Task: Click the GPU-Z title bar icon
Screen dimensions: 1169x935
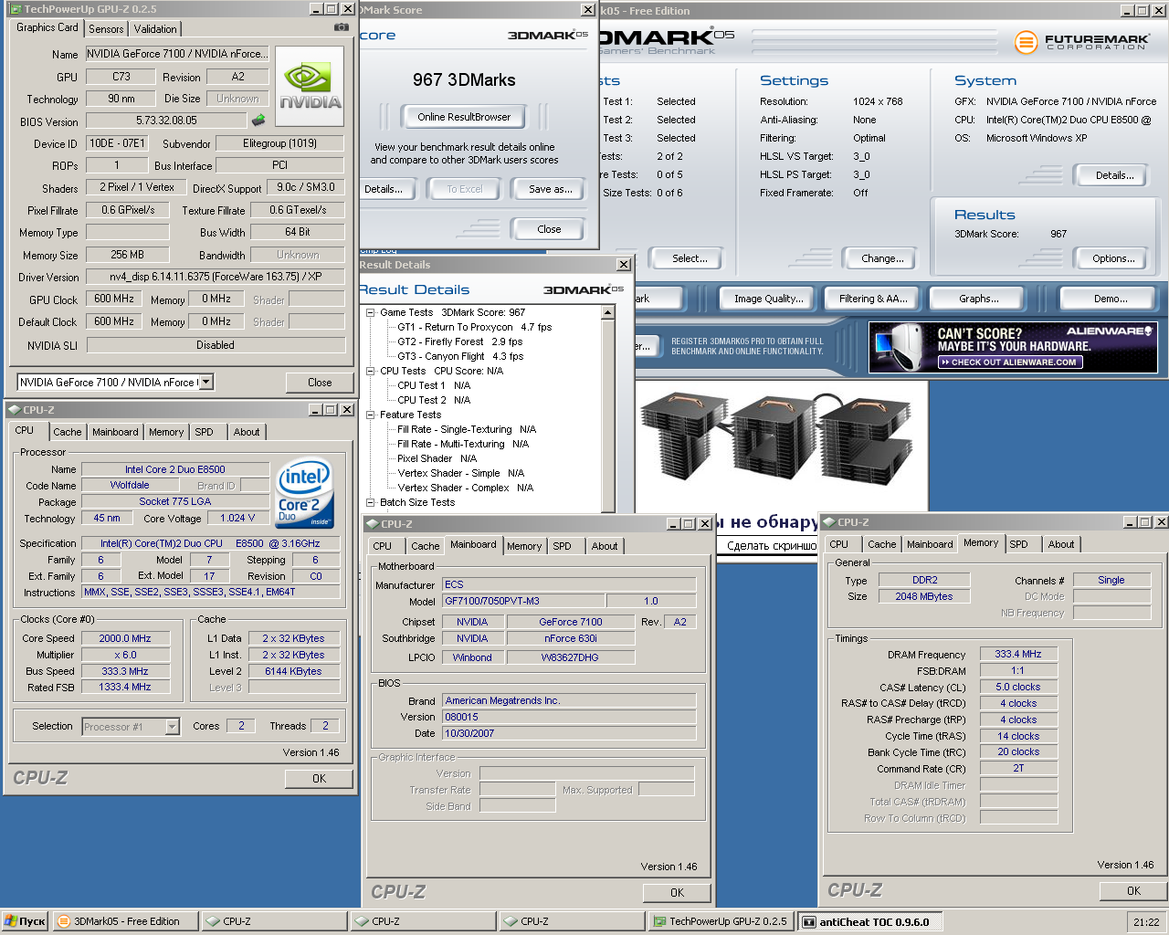Action: [x=15, y=9]
